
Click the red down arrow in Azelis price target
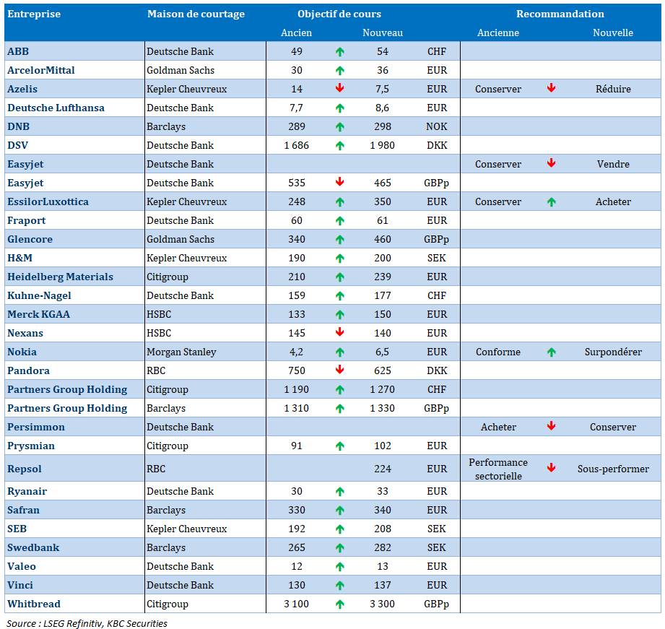coord(339,89)
